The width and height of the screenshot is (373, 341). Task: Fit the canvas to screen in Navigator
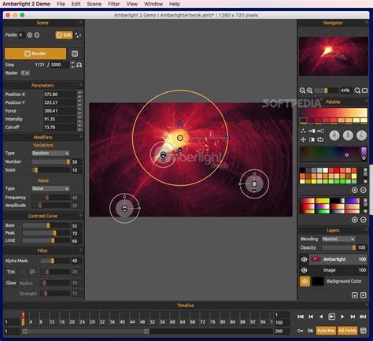[x=364, y=91]
